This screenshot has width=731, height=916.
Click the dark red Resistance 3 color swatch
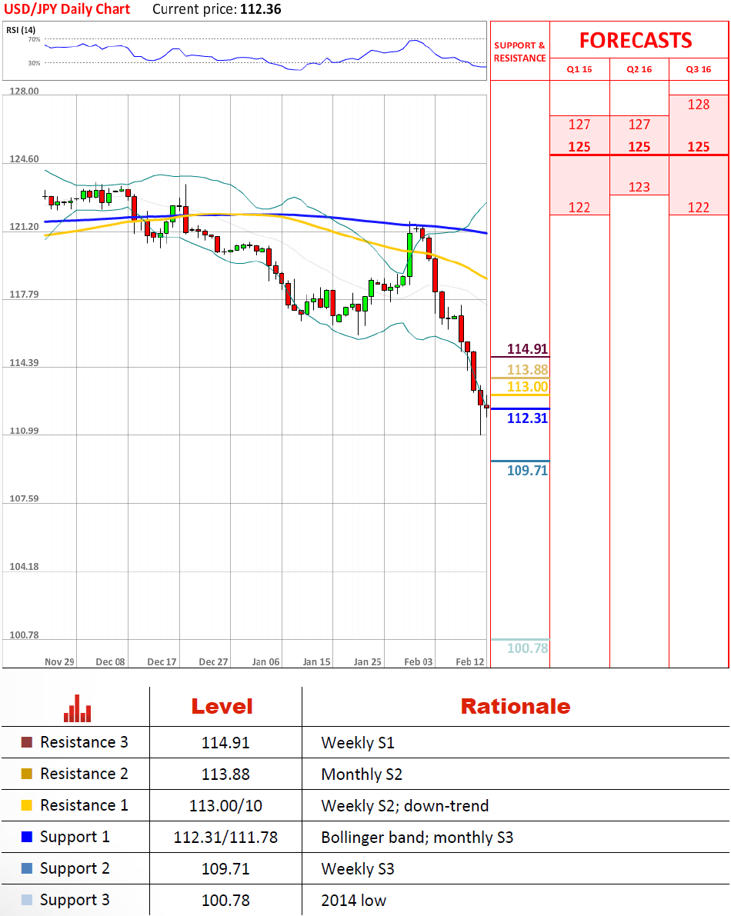click(x=26, y=742)
